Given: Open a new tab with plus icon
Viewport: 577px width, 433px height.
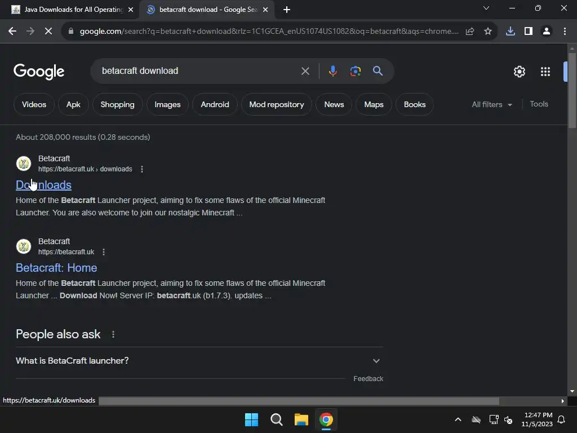Looking at the screenshot, I should (x=287, y=10).
